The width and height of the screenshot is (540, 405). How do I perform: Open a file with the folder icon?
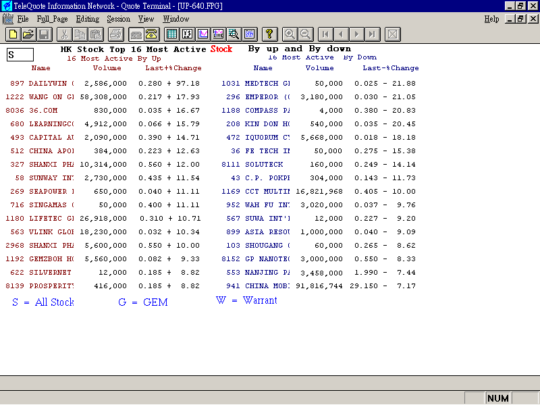[29, 34]
